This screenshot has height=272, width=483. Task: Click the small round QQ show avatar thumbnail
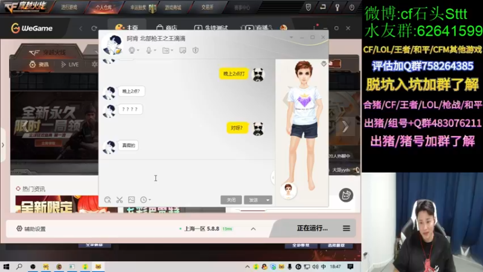[289, 190]
